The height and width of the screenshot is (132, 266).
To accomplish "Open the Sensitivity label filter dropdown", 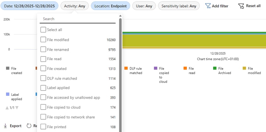I will point(179,6).
